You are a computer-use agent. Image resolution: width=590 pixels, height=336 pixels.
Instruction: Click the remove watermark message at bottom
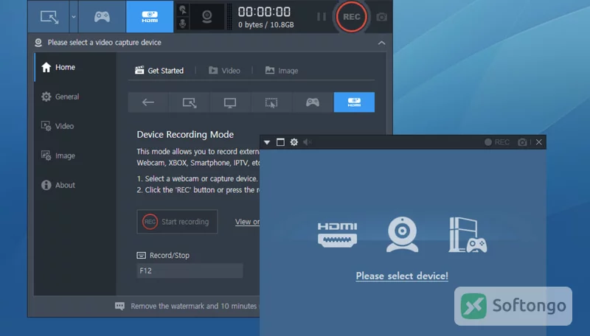(194, 306)
